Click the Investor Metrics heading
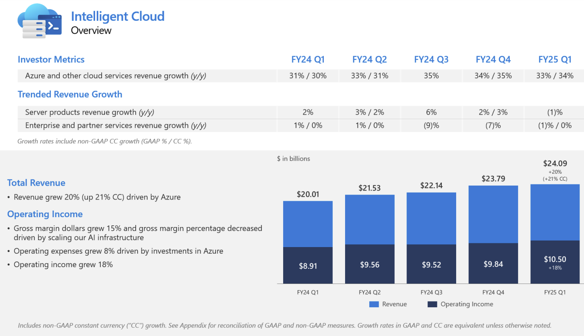 pyautogui.click(x=51, y=59)
